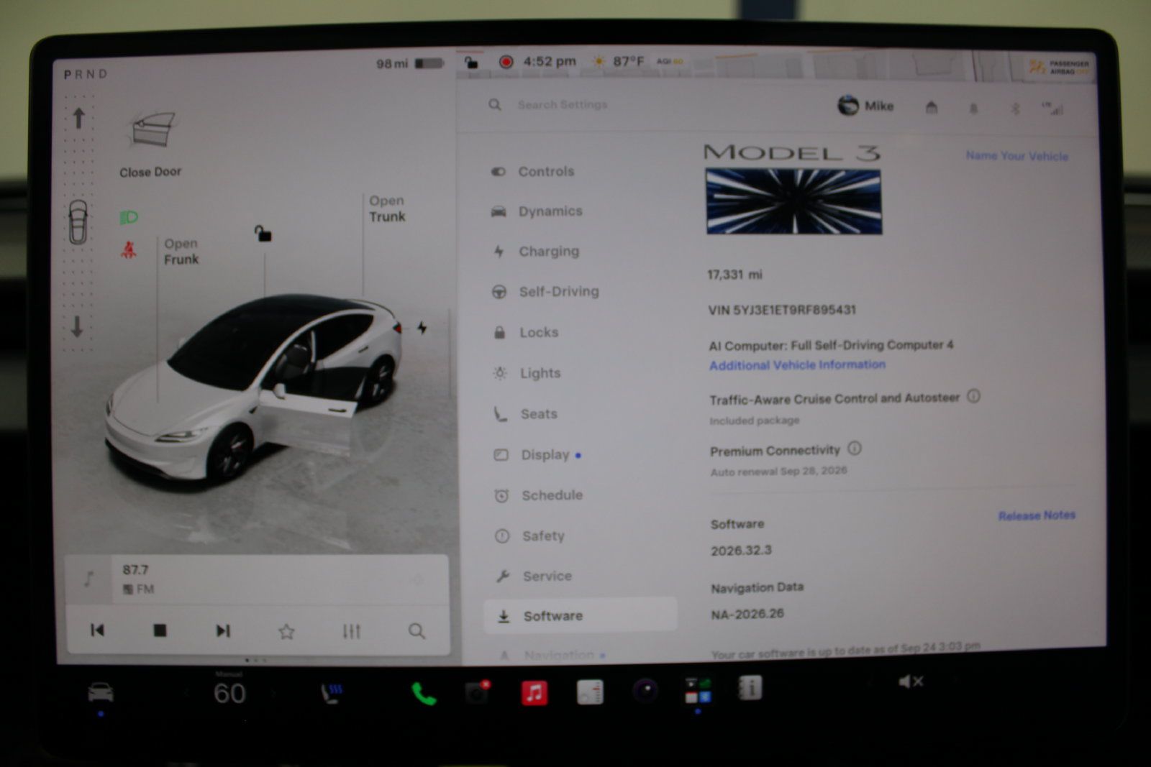Open the purple Camera app
Viewport: 1151px width, 767px height.
coord(645,692)
